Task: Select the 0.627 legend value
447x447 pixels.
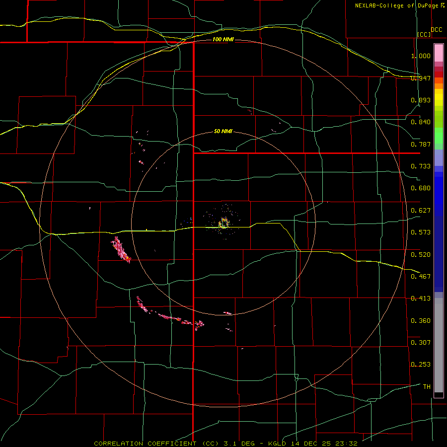Action: coord(421,211)
